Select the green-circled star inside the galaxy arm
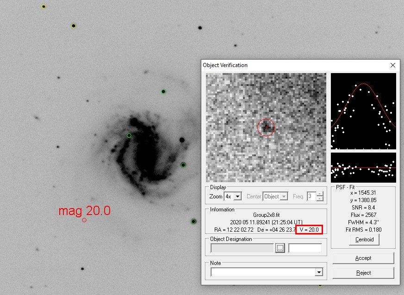 (x=129, y=135)
